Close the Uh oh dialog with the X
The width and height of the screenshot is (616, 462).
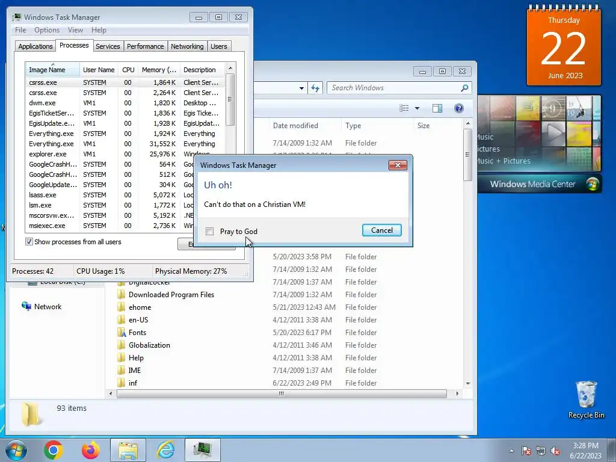(x=398, y=165)
